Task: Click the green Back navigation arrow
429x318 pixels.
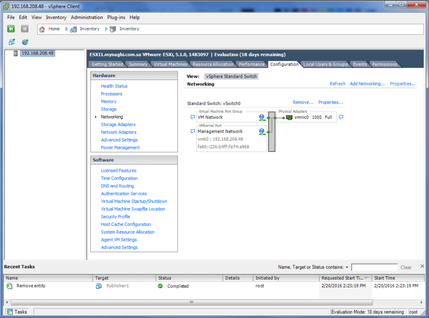Action: pyautogui.click(x=11, y=28)
